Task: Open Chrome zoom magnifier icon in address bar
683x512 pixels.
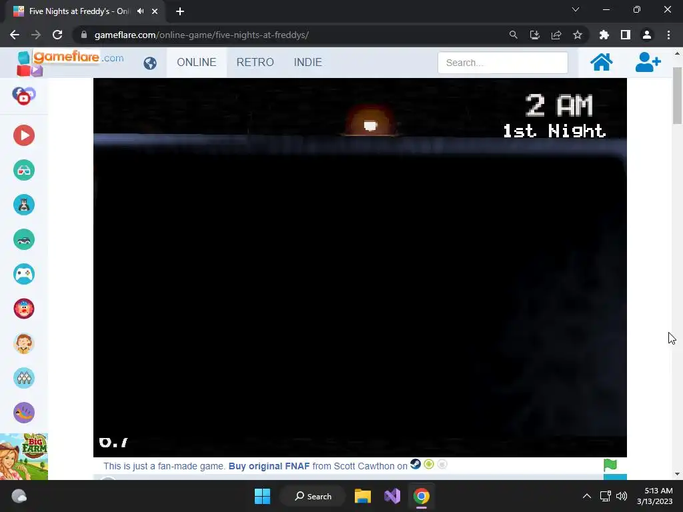Action: [514, 35]
